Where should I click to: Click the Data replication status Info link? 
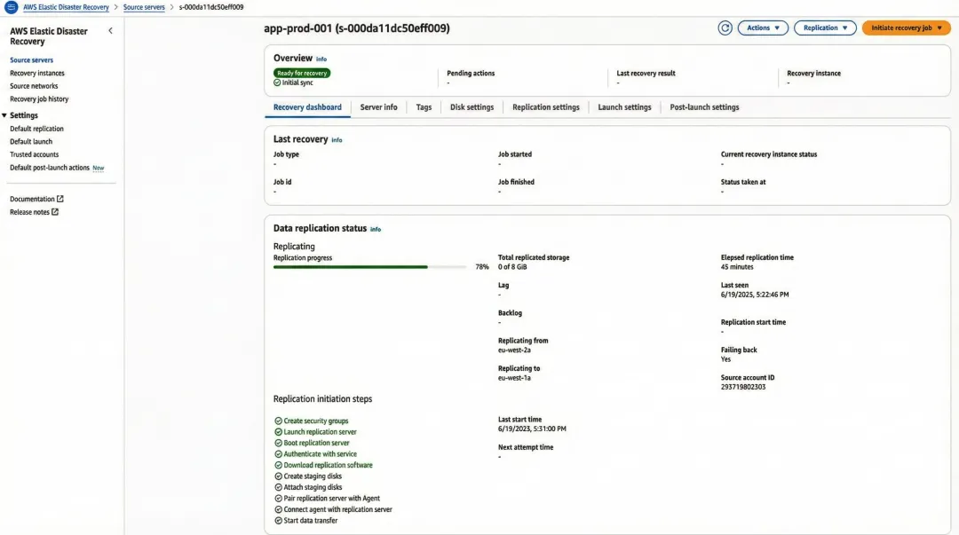376,228
